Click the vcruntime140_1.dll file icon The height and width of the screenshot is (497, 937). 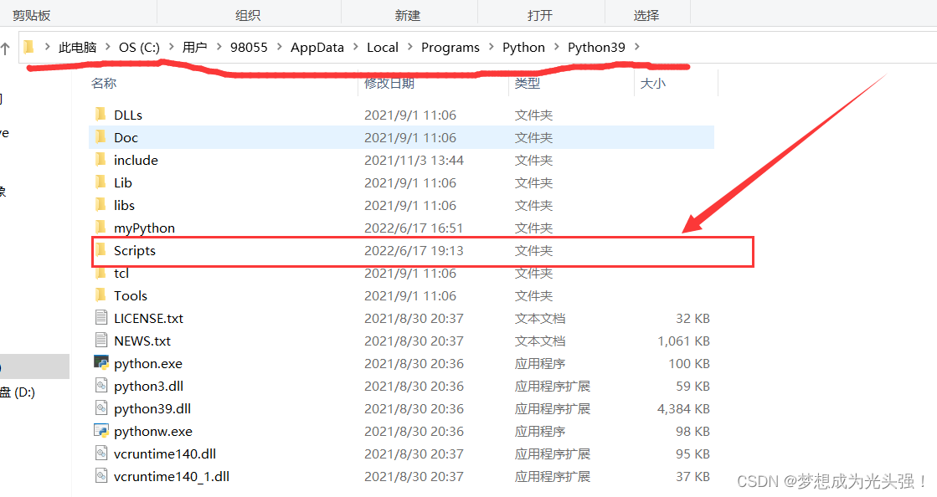[101, 476]
